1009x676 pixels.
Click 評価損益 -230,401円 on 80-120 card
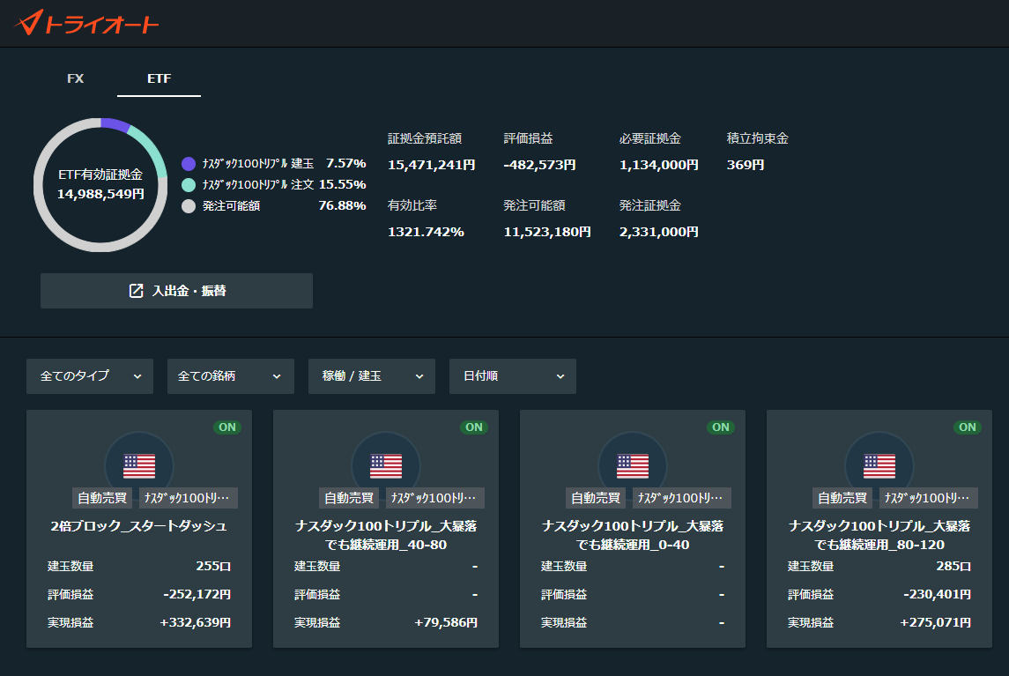tap(937, 594)
